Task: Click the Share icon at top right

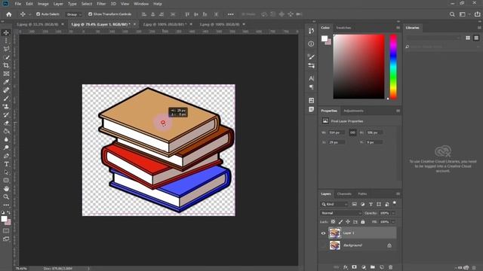Action: pos(477,14)
